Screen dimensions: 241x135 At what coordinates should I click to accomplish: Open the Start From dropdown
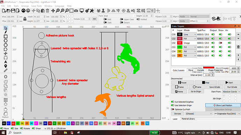[231, 91]
